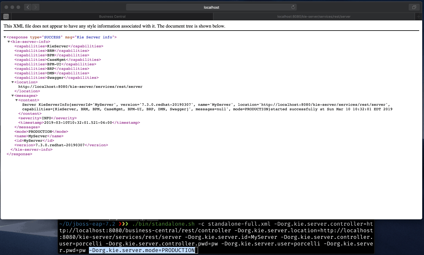Click the ./bin/standalone.sh command in terminal
The width and height of the screenshot is (424, 255).
163,224
